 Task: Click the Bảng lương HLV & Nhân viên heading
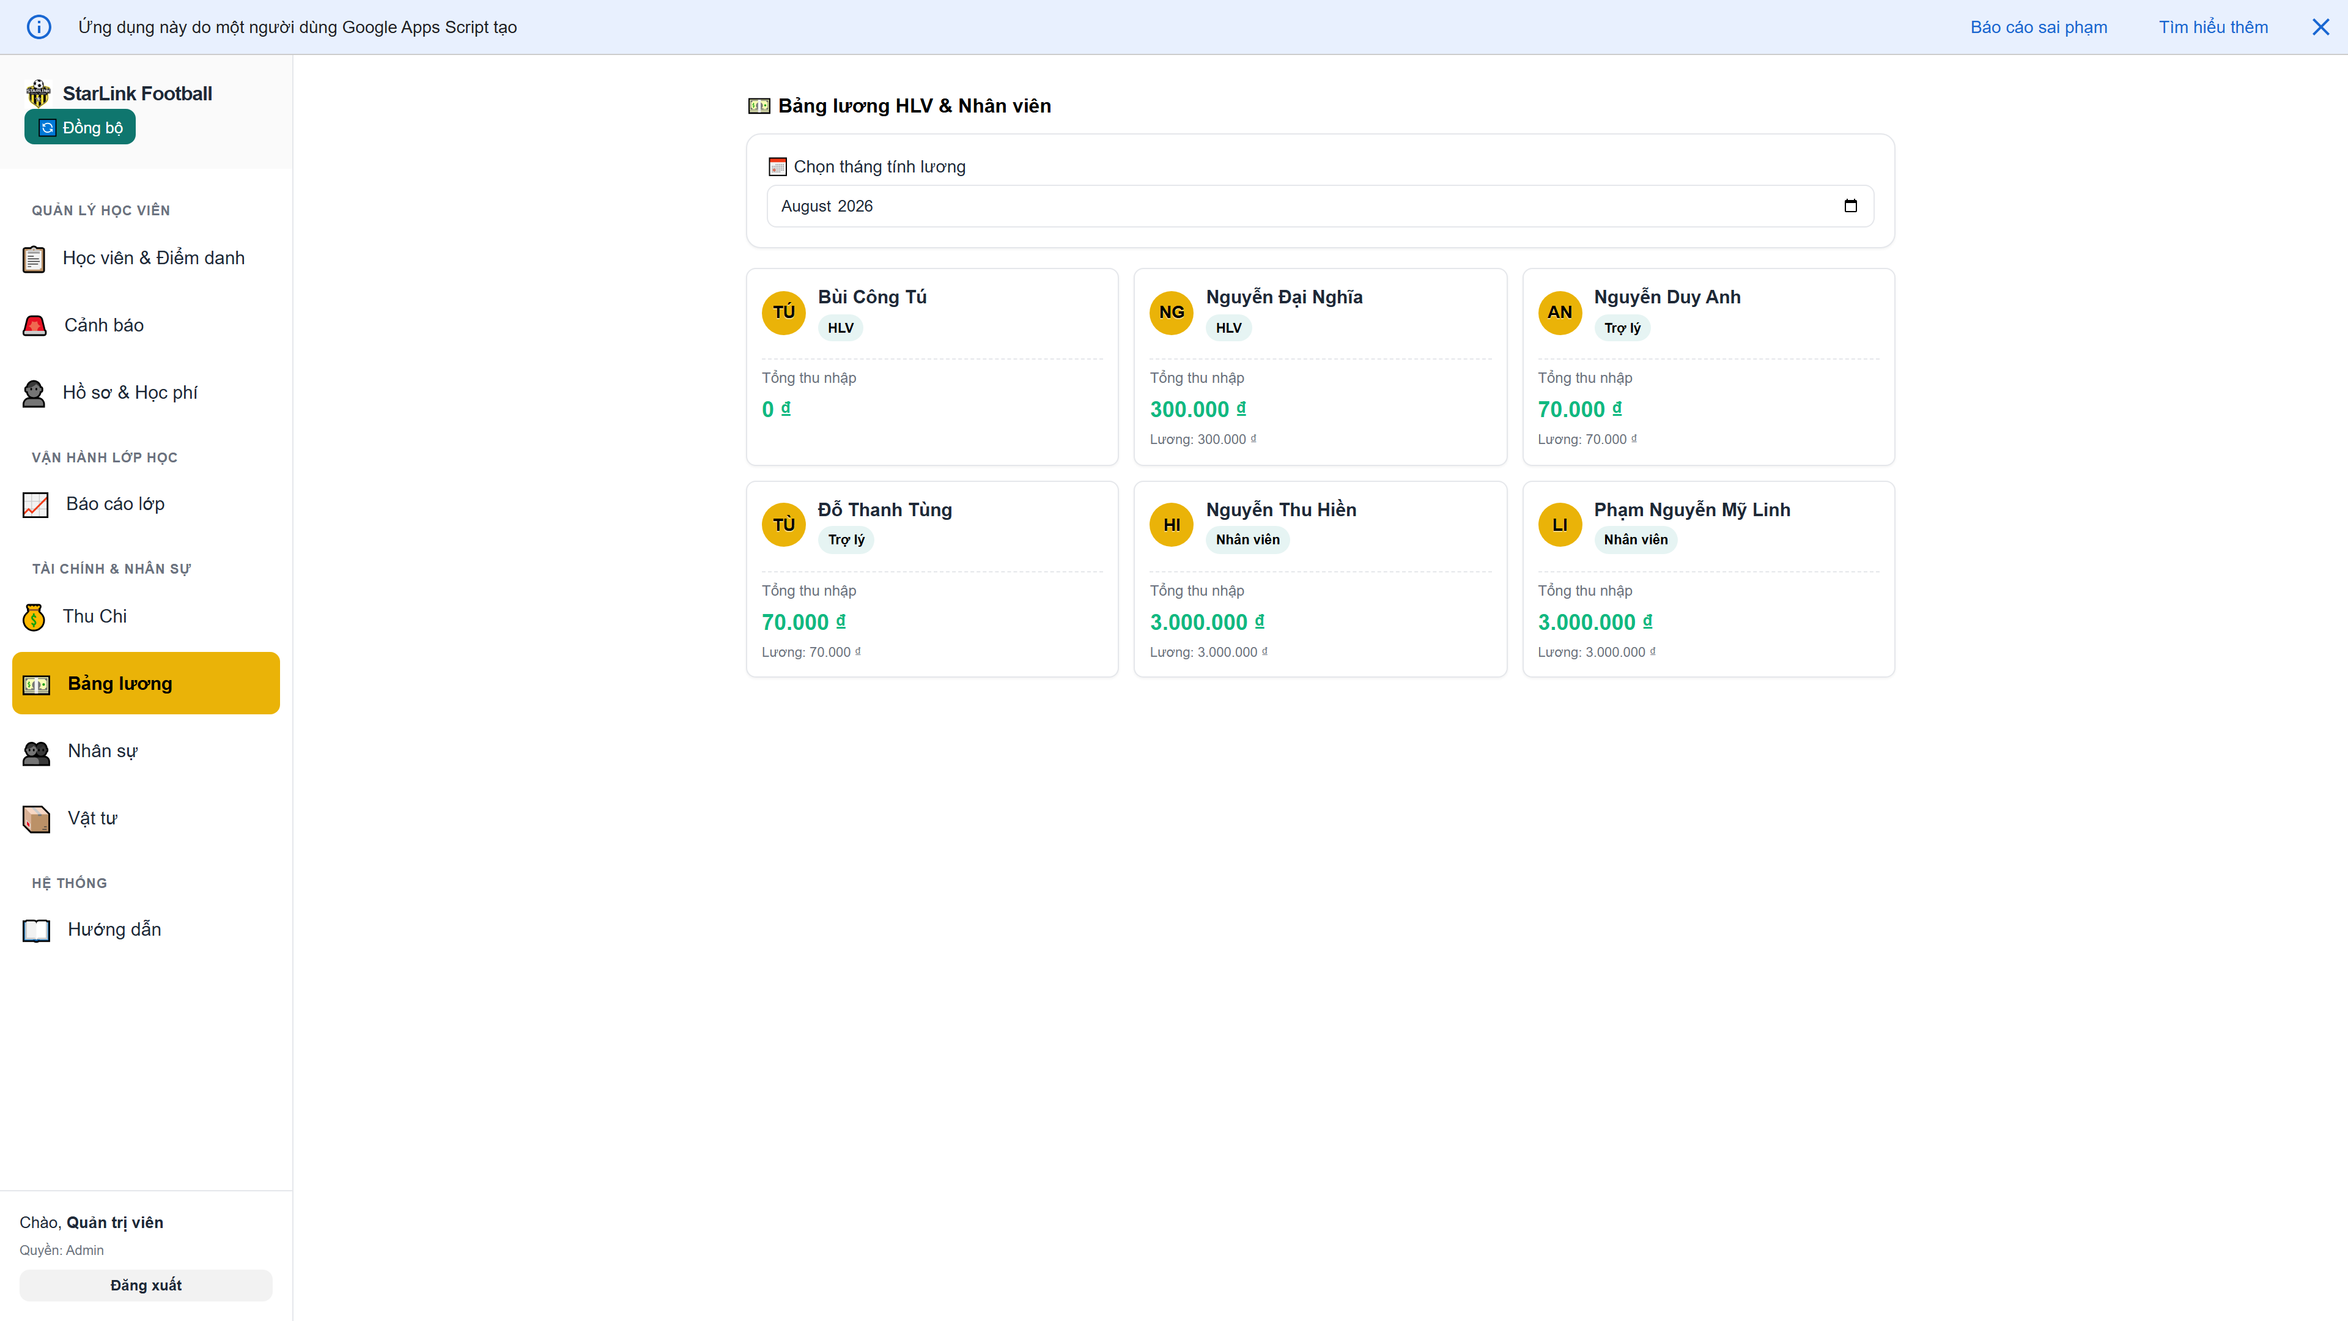[914, 106]
